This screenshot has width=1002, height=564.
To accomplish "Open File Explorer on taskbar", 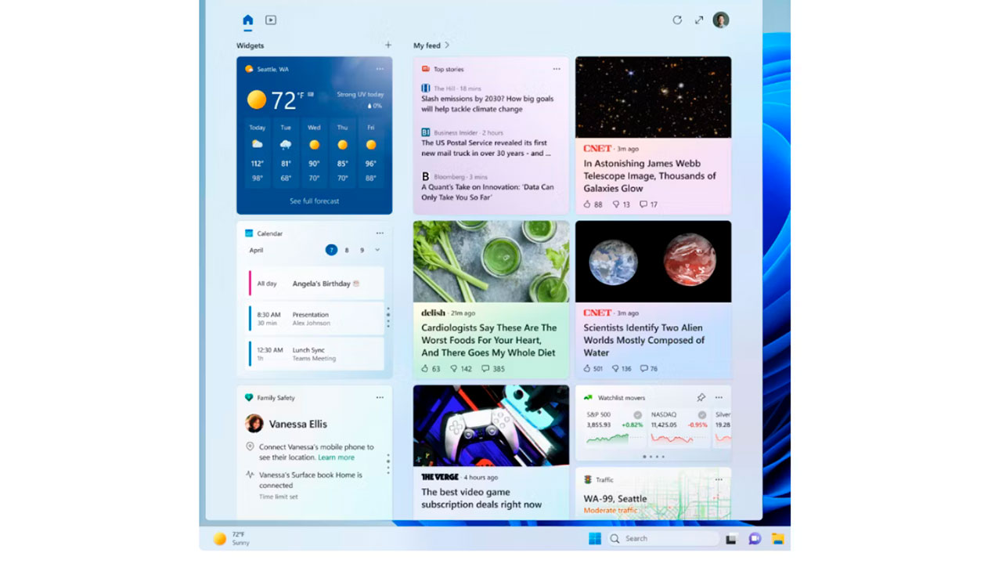I will coord(777,539).
